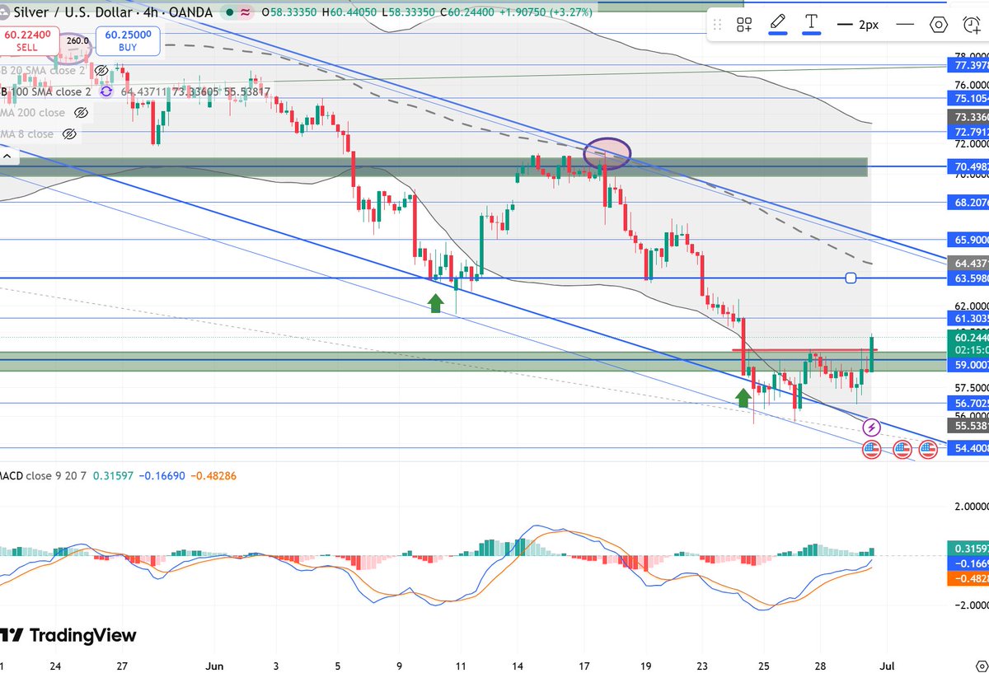Click the 63.598 price label
This screenshot has height=673, width=989.
pyautogui.click(x=967, y=278)
